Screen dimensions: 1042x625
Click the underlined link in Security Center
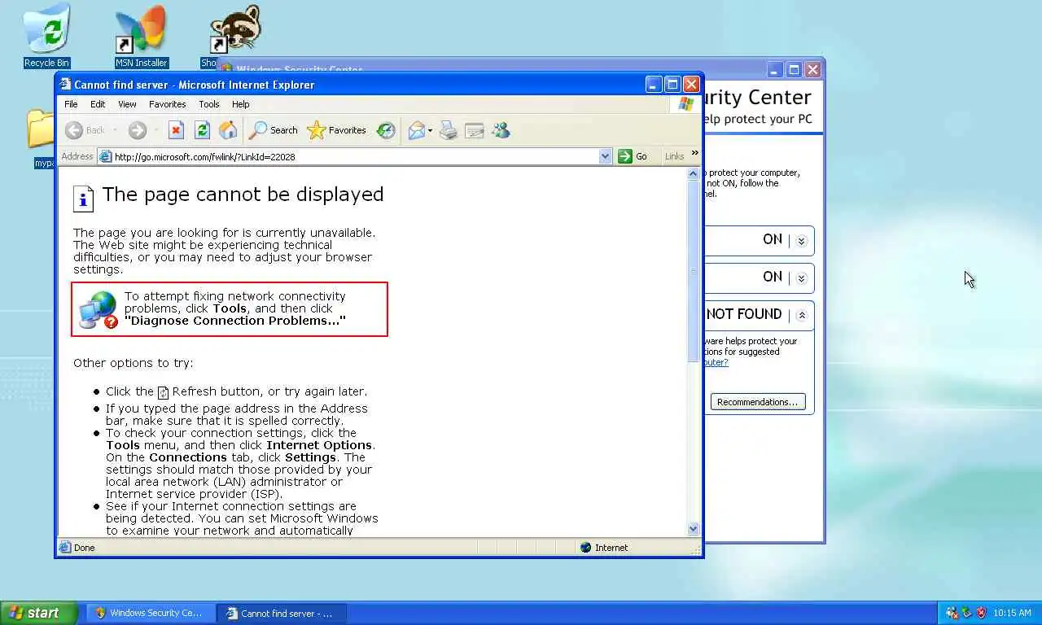point(716,362)
